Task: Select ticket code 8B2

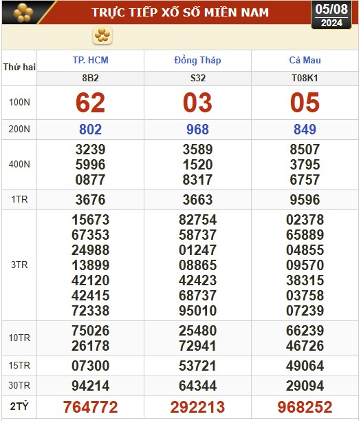Action: pyautogui.click(x=91, y=78)
